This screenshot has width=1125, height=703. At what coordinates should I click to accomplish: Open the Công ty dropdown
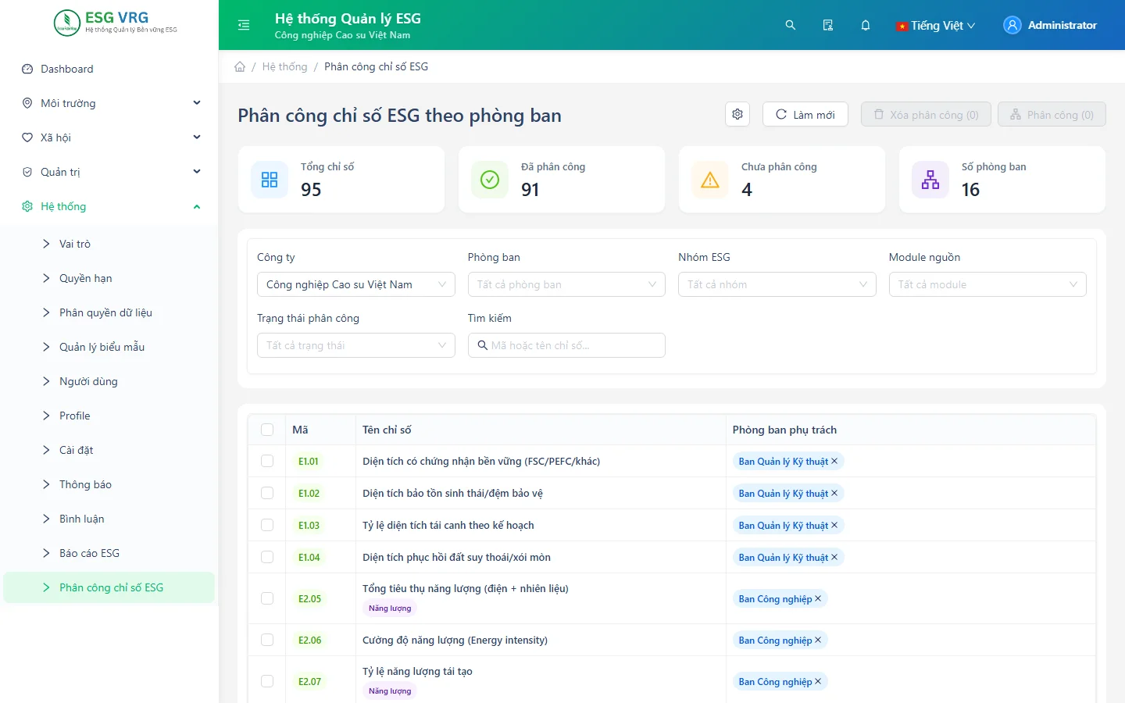[356, 284]
